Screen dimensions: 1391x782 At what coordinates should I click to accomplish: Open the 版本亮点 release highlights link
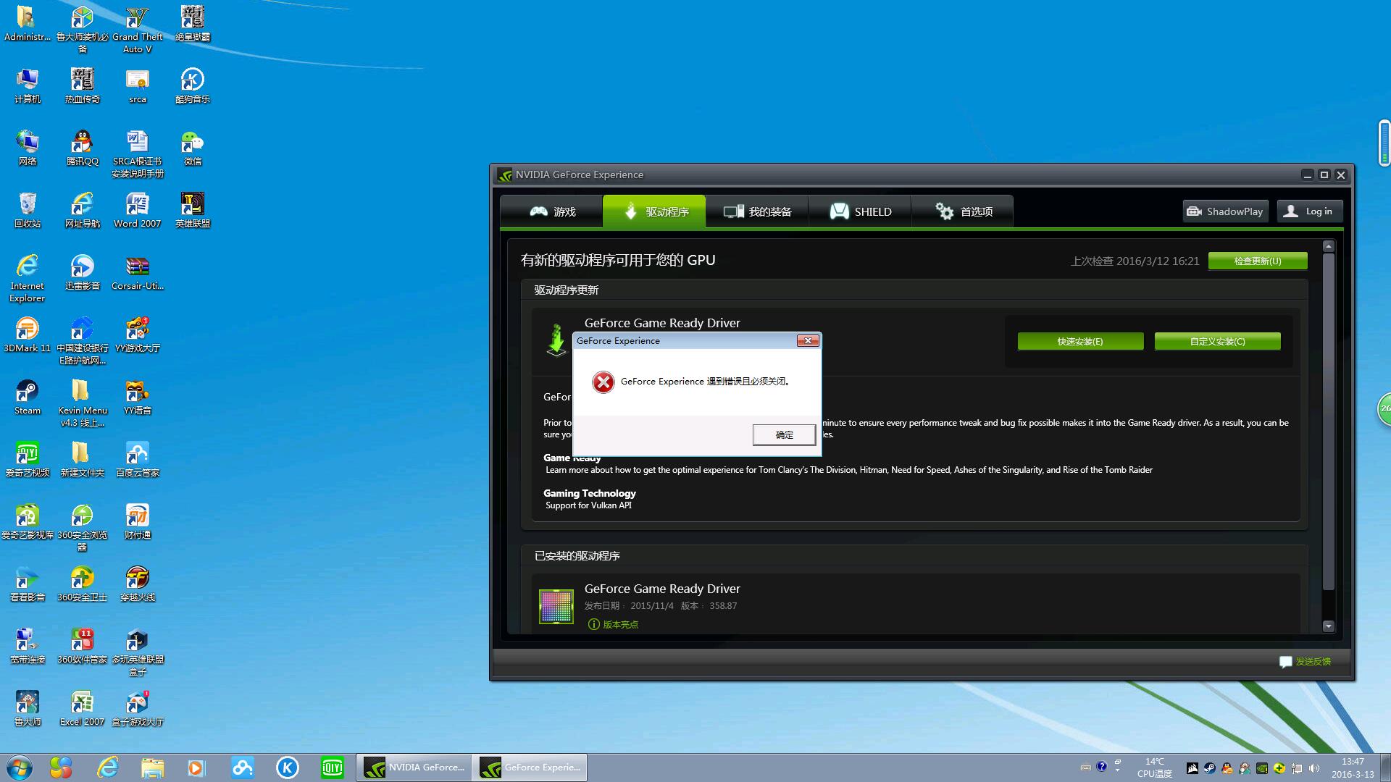point(620,624)
